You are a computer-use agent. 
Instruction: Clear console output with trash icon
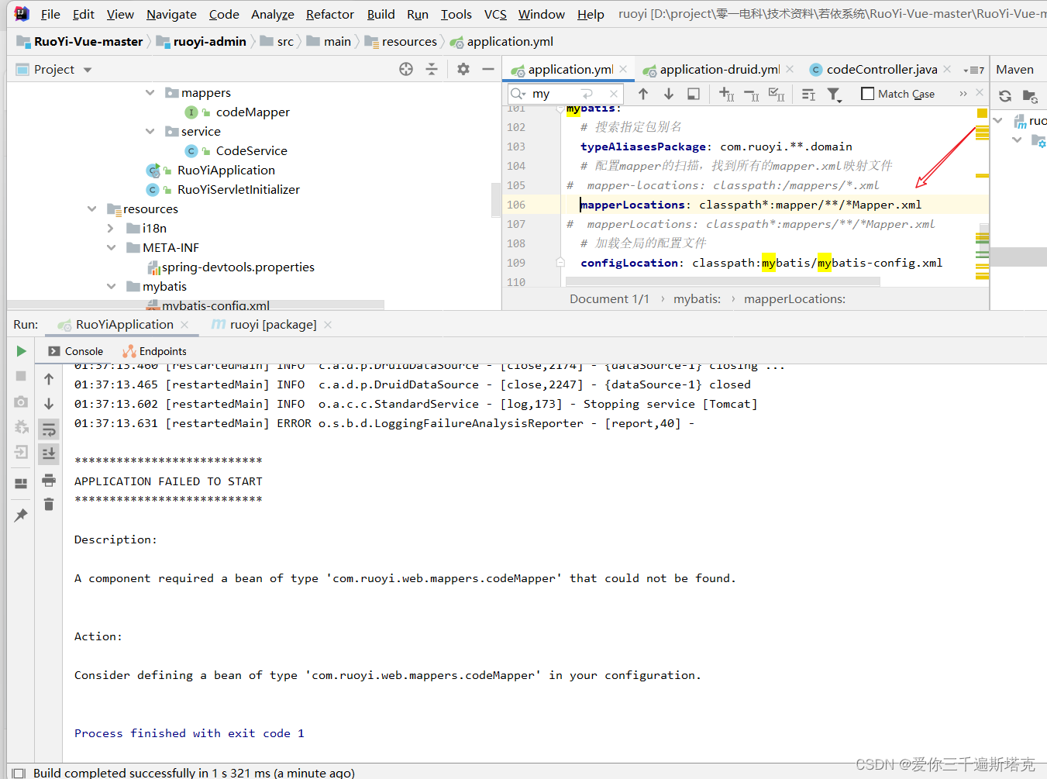pos(49,504)
